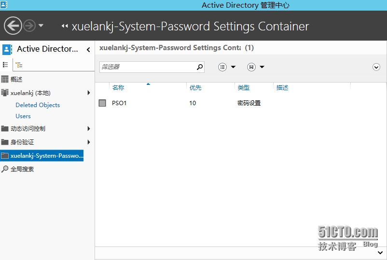Image resolution: width=387 pixels, height=260 pixels.
Task: Click the PSO1 row icon
Action: [102, 103]
